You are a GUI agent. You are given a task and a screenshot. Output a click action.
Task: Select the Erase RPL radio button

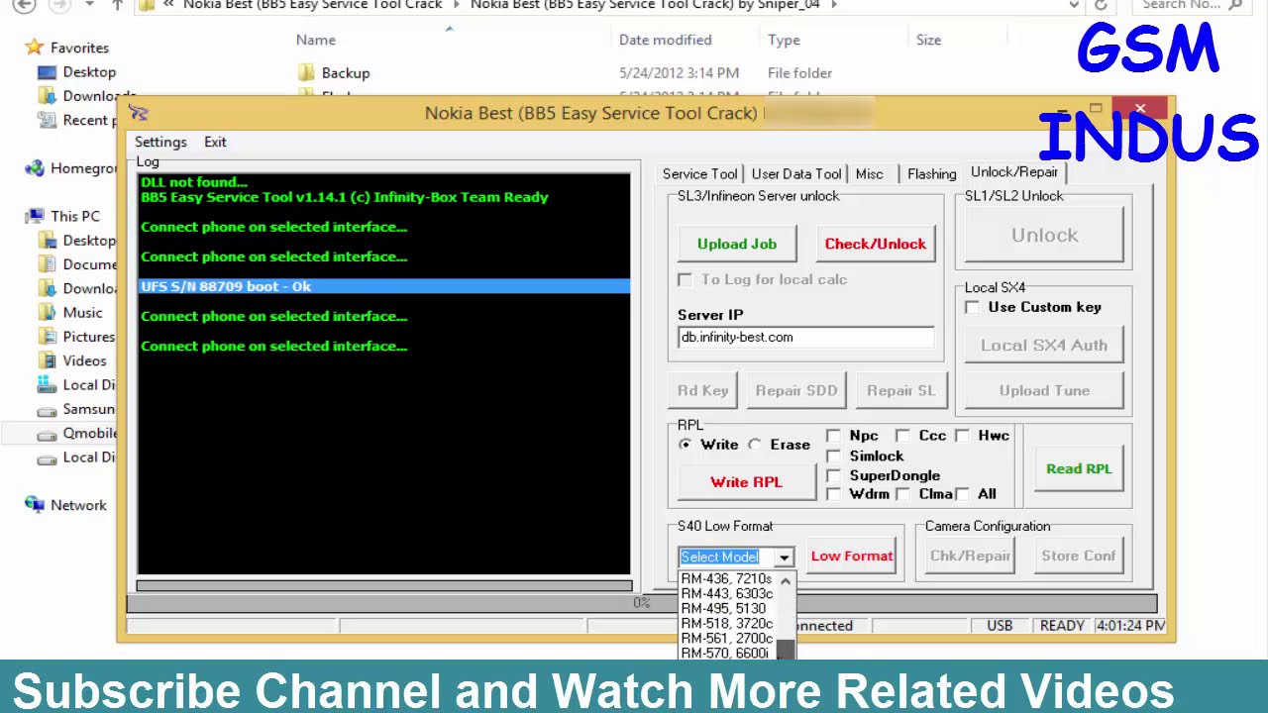pyautogui.click(x=755, y=445)
